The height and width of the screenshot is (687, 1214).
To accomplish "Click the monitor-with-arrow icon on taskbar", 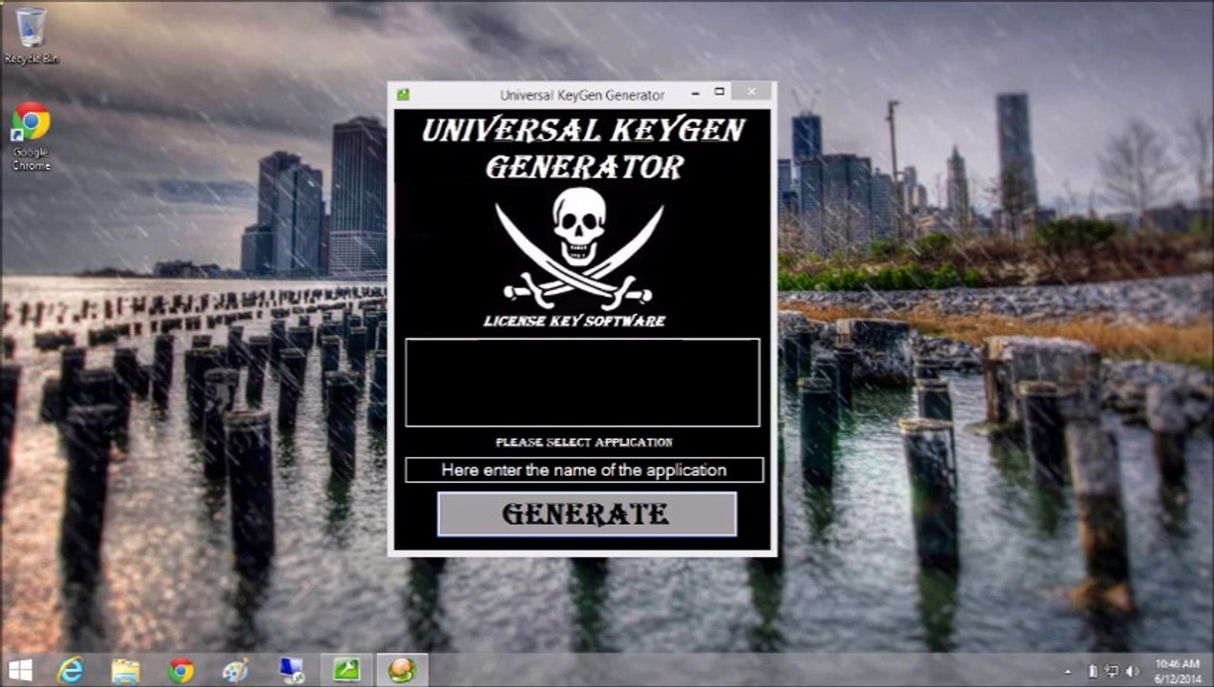I will (x=291, y=671).
